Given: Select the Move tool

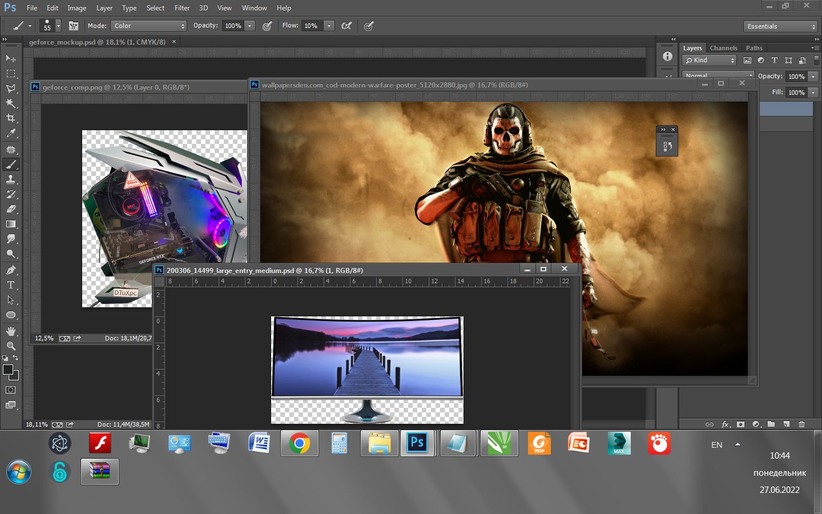Looking at the screenshot, I should click(11, 58).
